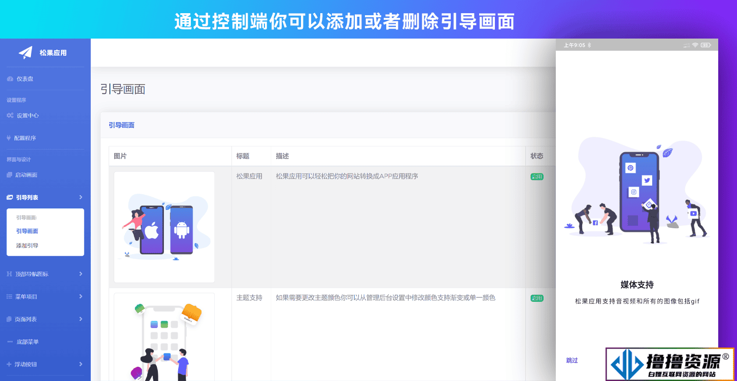
Task: Click 上午9:05 time in phone status bar
Action: tap(575, 45)
